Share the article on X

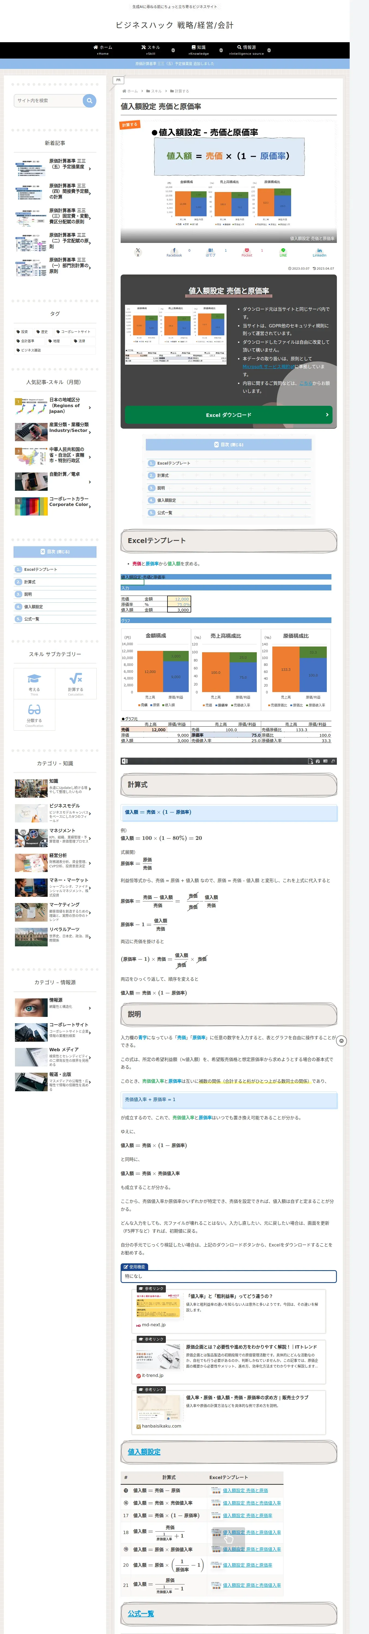tap(138, 252)
